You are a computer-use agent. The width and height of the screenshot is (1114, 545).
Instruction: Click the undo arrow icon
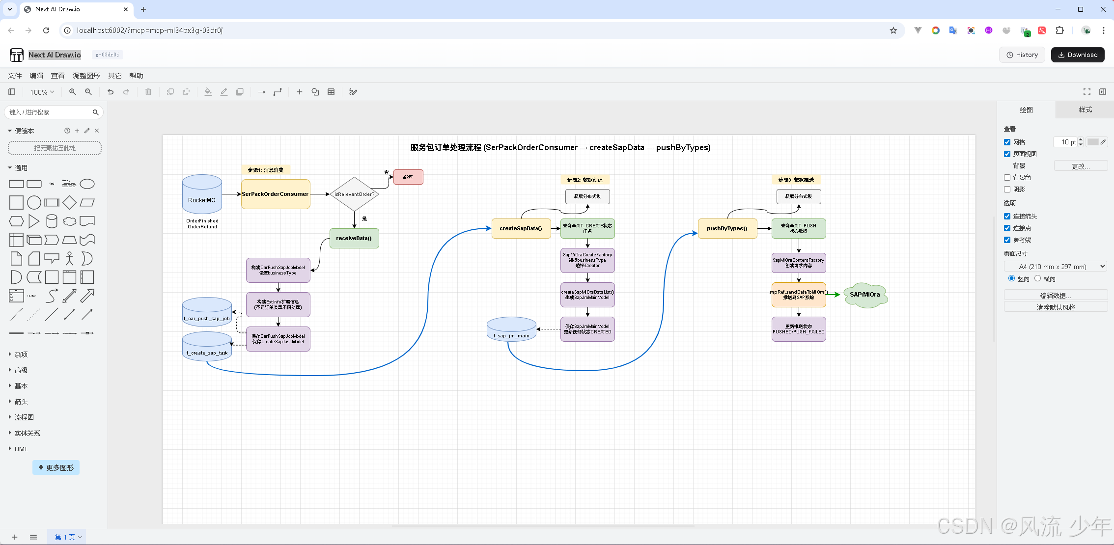tap(111, 92)
